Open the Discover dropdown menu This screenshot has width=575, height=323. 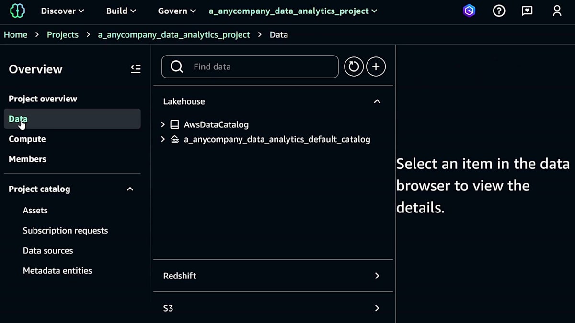[x=63, y=11]
